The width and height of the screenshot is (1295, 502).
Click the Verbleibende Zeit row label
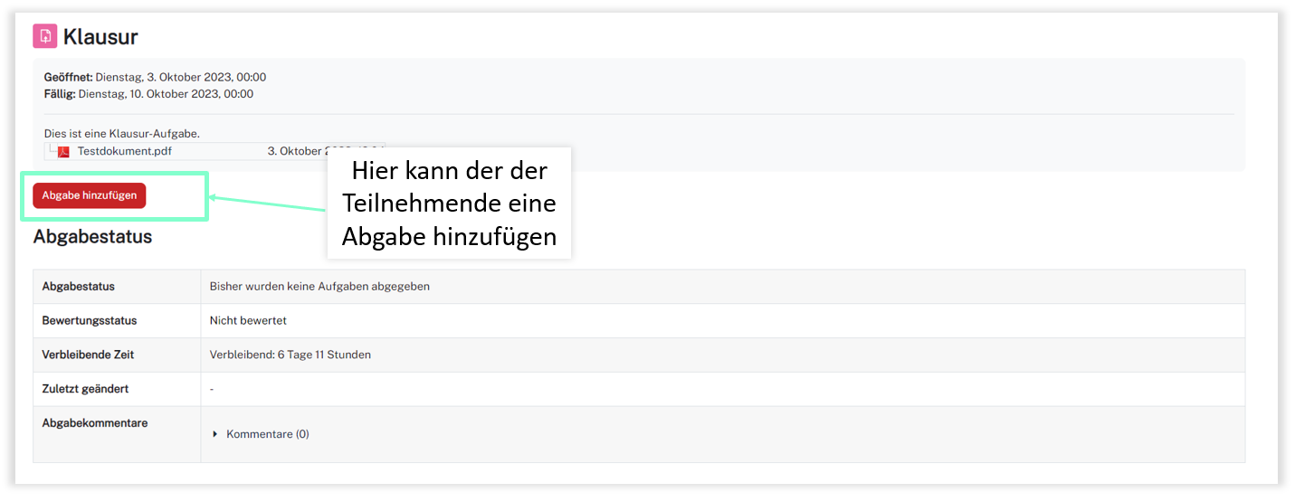click(88, 355)
